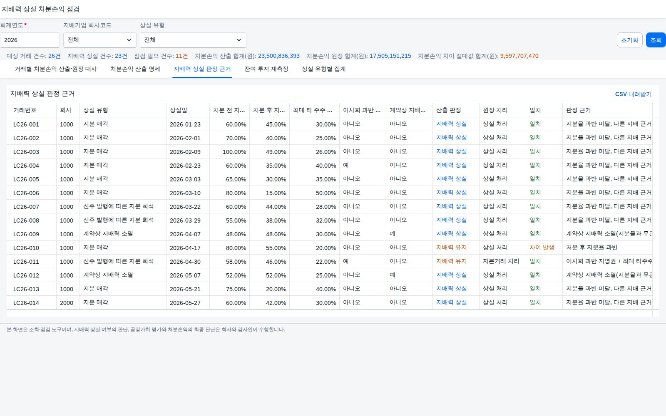Click the 산출 판정 column header

click(x=456, y=110)
